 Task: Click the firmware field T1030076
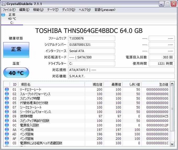[x=92, y=38]
